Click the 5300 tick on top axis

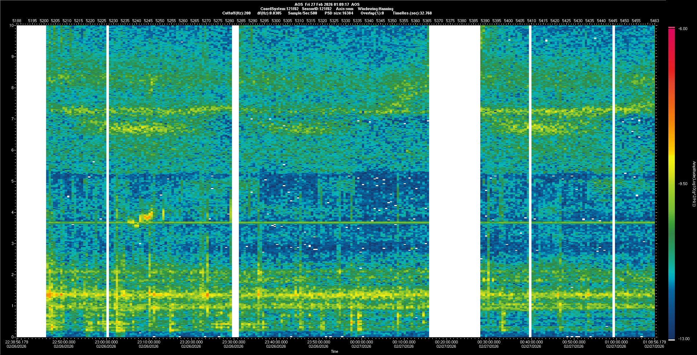coord(276,21)
